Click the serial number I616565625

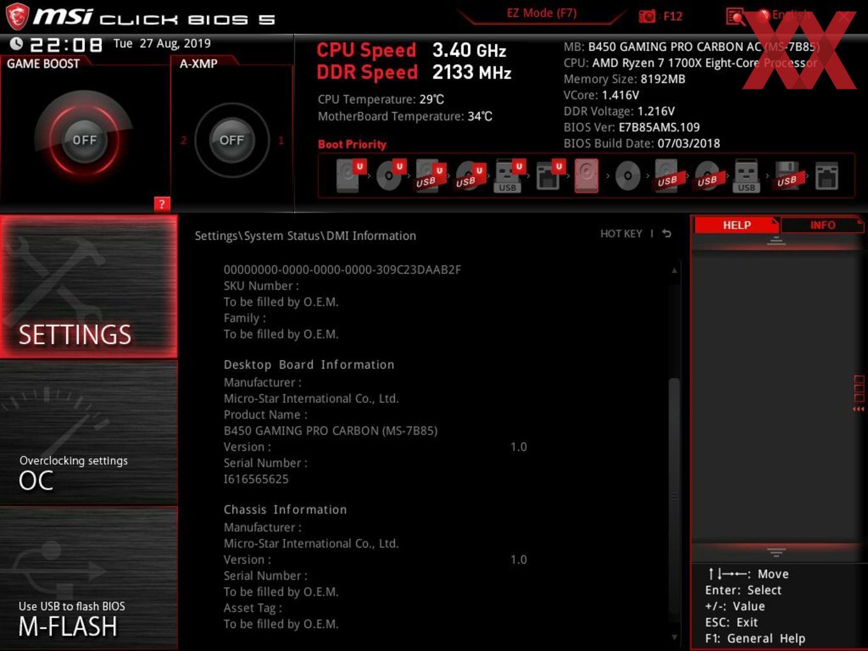[x=256, y=479]
